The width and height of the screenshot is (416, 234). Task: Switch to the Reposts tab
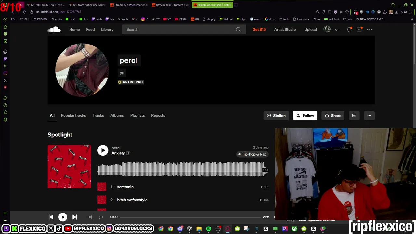point(158,115)
